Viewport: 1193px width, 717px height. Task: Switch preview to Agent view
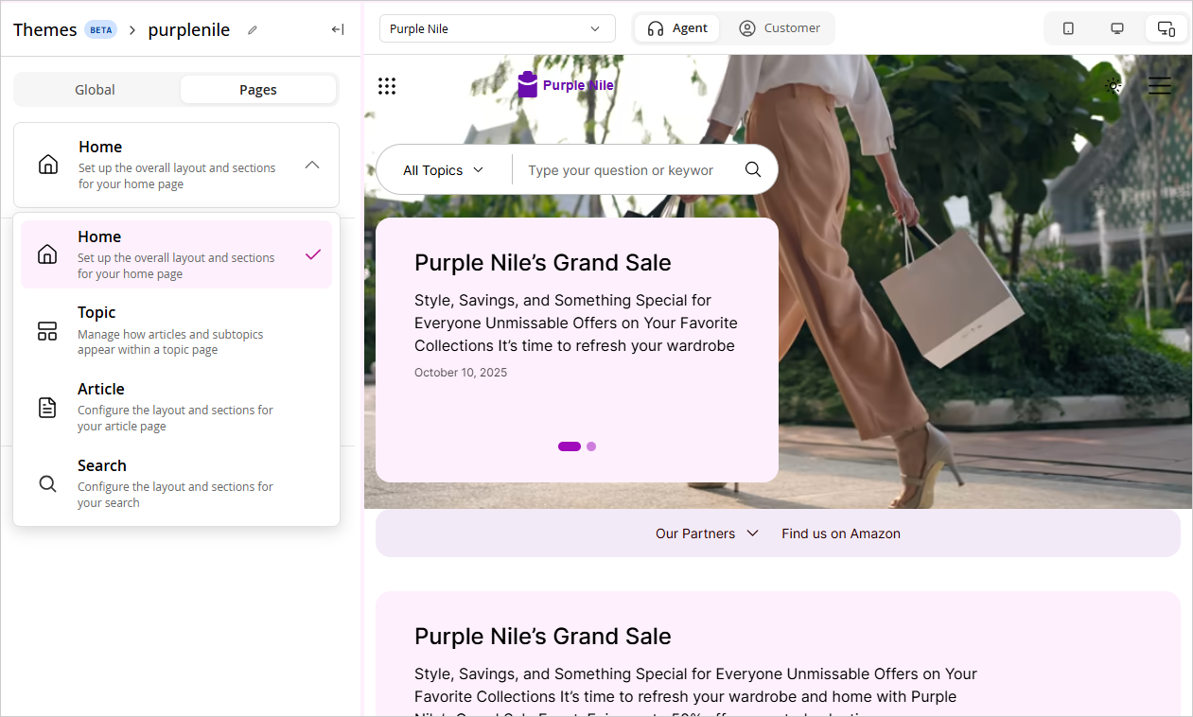676,28
